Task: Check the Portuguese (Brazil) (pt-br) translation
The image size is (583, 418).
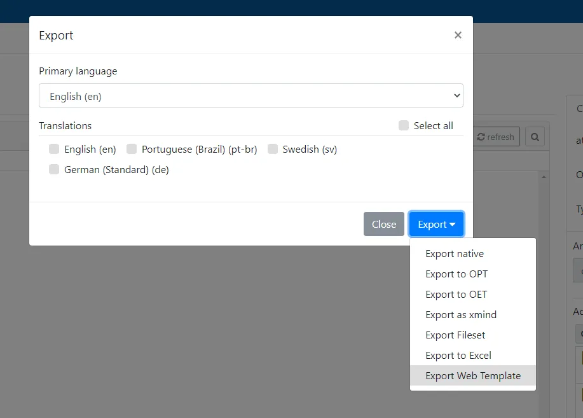Action: (x=131, y=149)
